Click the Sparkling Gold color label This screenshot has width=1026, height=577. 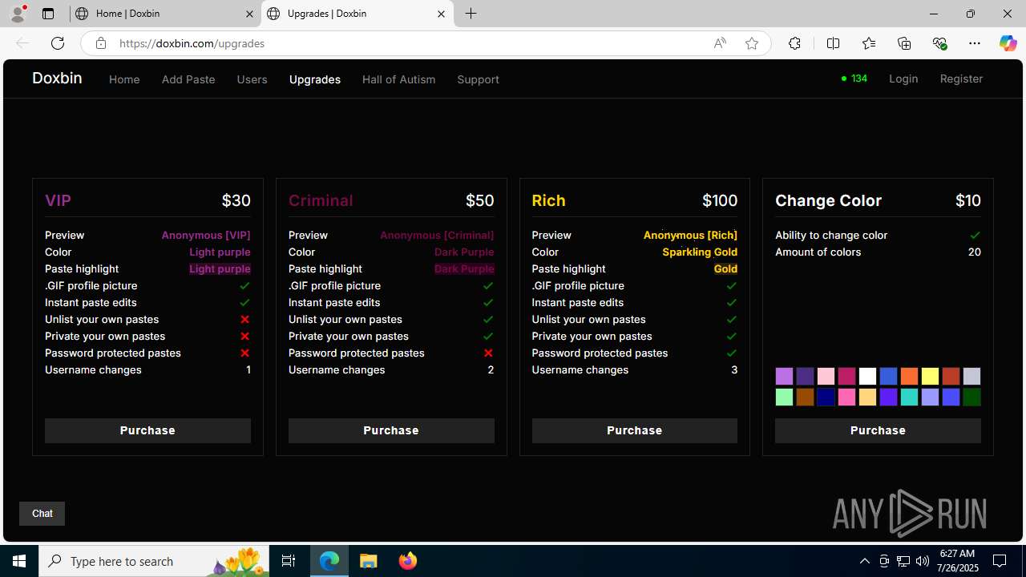coord(700,252)
